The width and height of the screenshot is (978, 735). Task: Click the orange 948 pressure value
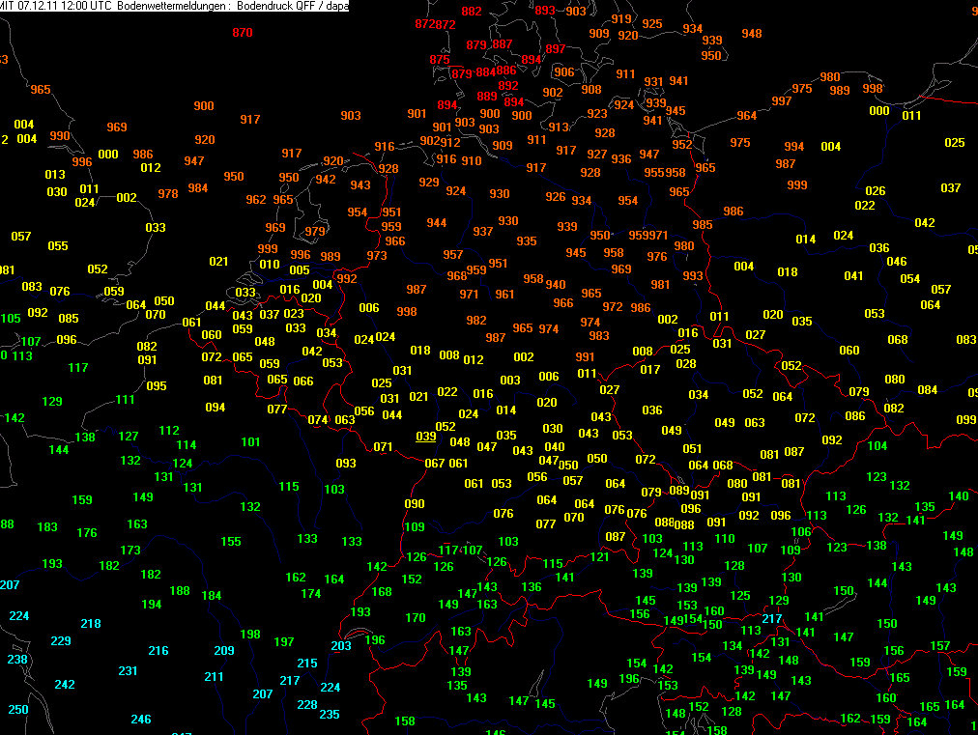tap(752, 34)
